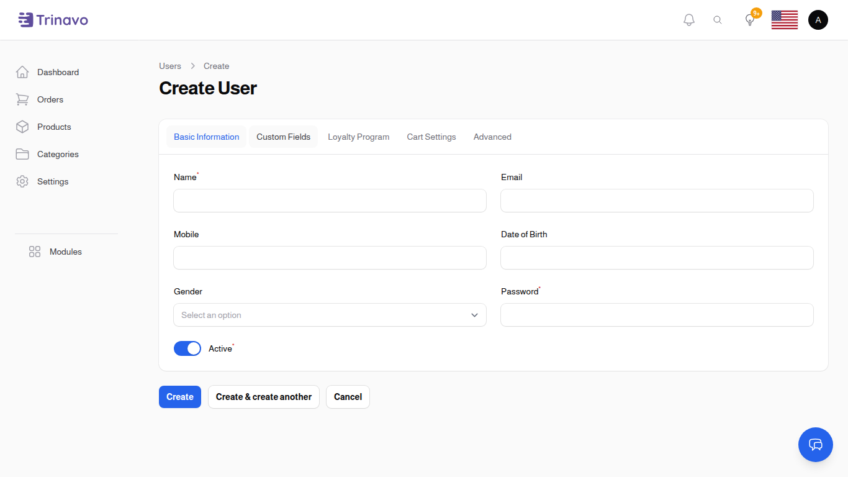The image size is (848, 477).
Task: Toggle the Active switch off
Action: tap(187, 348)
